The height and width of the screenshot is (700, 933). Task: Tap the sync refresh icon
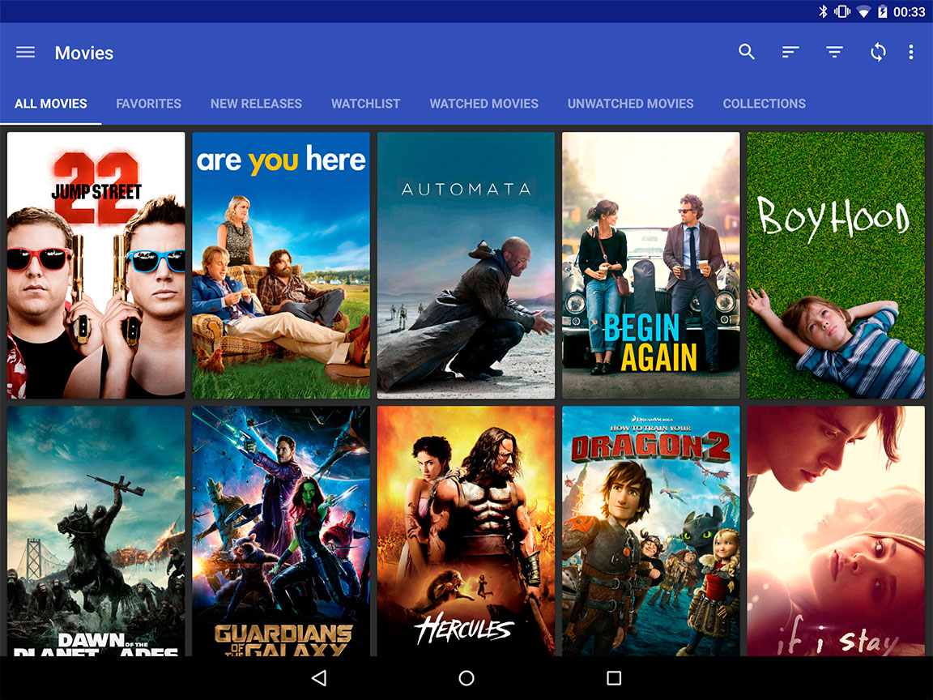pos(878,53)
